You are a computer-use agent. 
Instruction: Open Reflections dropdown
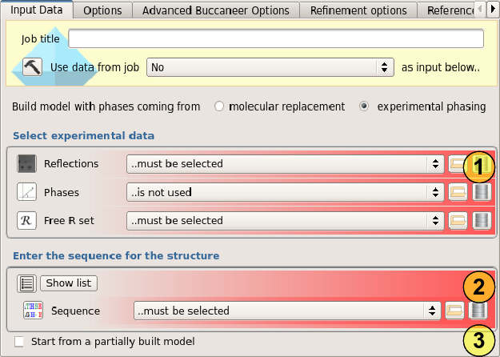[x=284, y=164]
